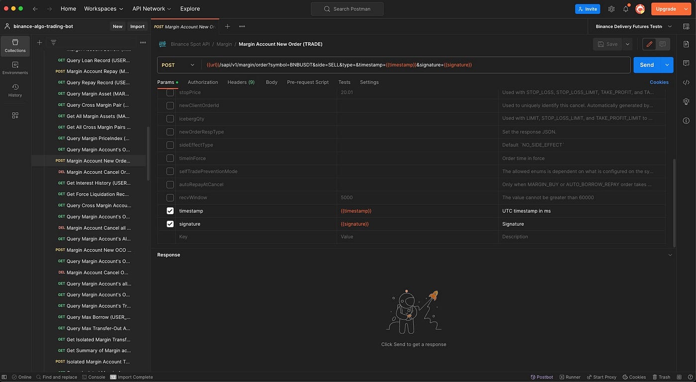Open the configure workspace sidebar icon
This screenshot has height=382, width=696.
click(x=15, y=115)
